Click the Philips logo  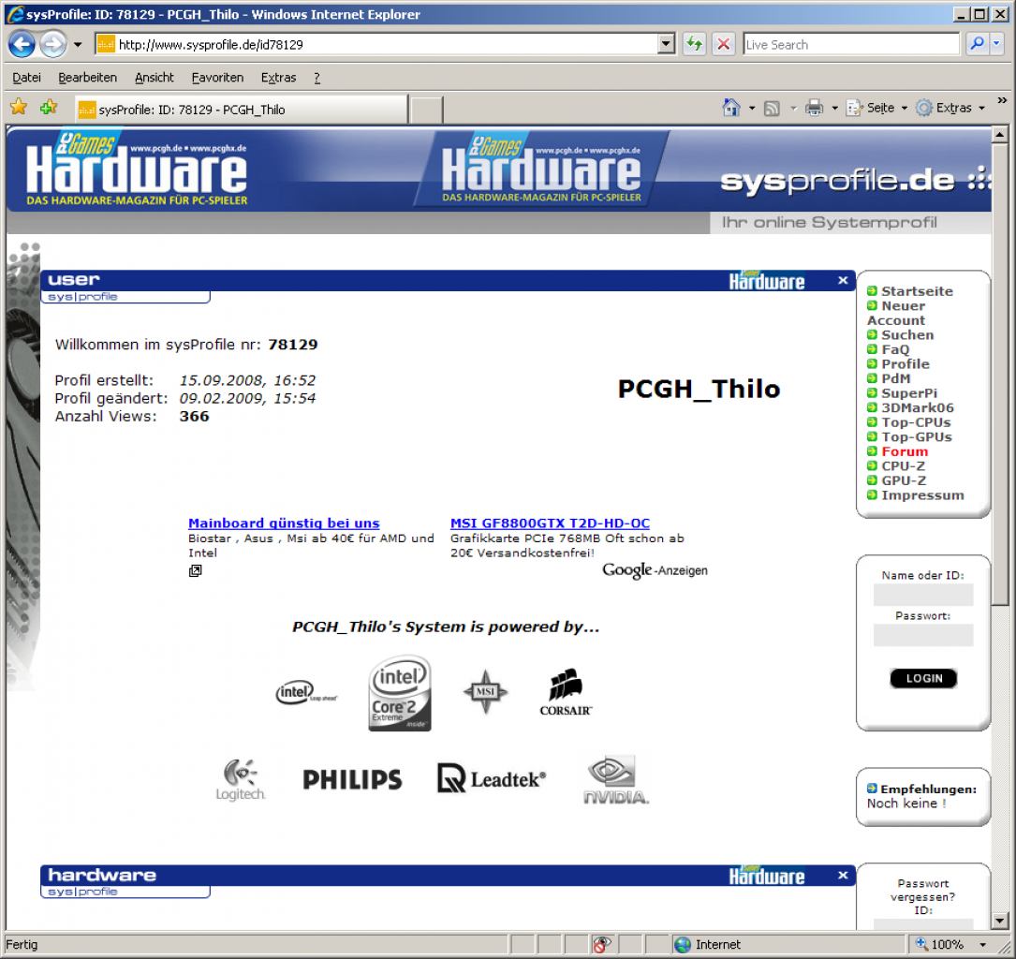click(352, 779)
